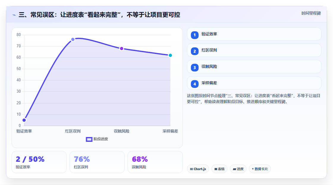
Task: Click the 阶段进度 legend text
Action: tap(101, 139)
